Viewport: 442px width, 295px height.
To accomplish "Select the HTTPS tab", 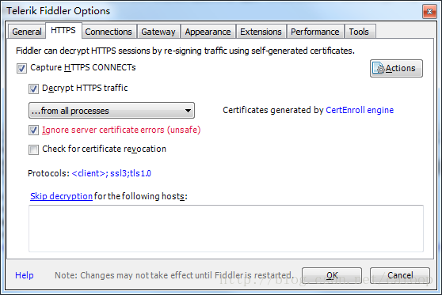I will (x=63, y=30).
